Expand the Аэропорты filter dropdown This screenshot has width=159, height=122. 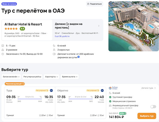click(x=51, y=77)
